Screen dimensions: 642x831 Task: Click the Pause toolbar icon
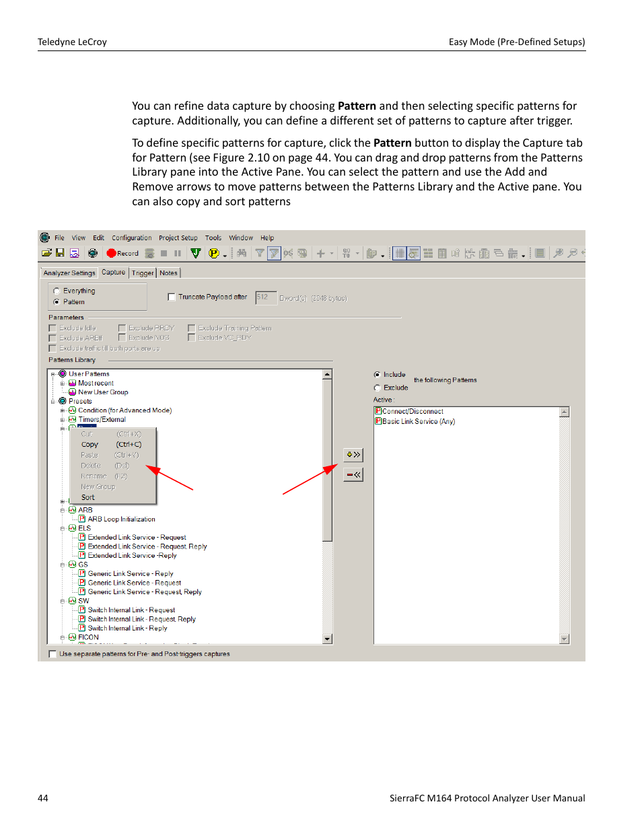pos(178,253)
